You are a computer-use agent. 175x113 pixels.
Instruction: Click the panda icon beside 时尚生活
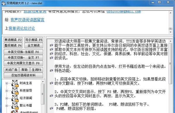click(x=15, y=83)
